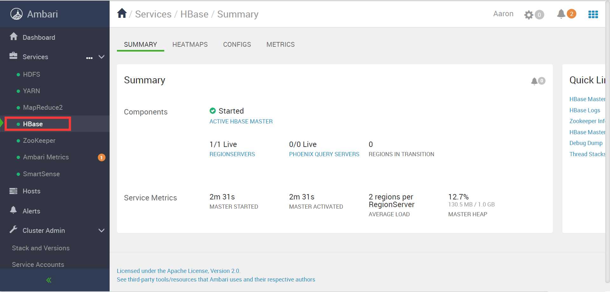Open the Apache License, Version 2.0 link
The width and height of the screenshot is (610, 292).
point(179,271)
